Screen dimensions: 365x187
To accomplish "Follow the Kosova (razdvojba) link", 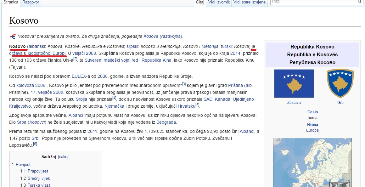I will pos(163,36).
